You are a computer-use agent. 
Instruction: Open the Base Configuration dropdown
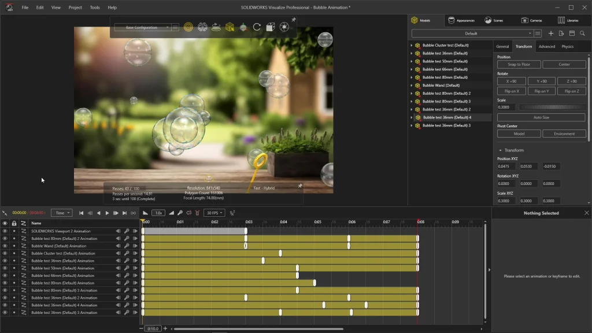pyautogui.click(x=142, y=27)
